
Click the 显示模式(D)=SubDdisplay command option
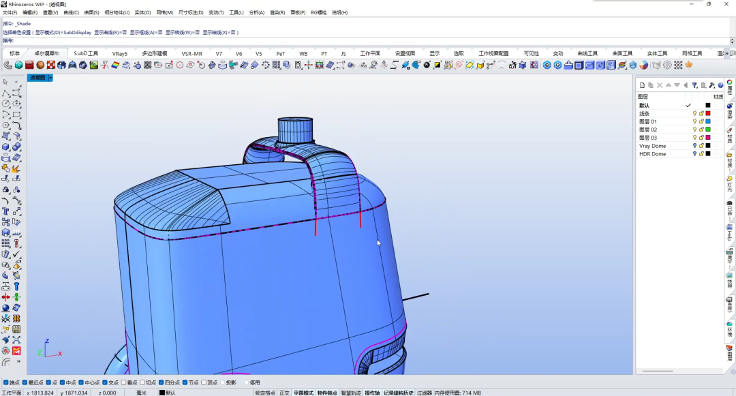coord(63,32)
